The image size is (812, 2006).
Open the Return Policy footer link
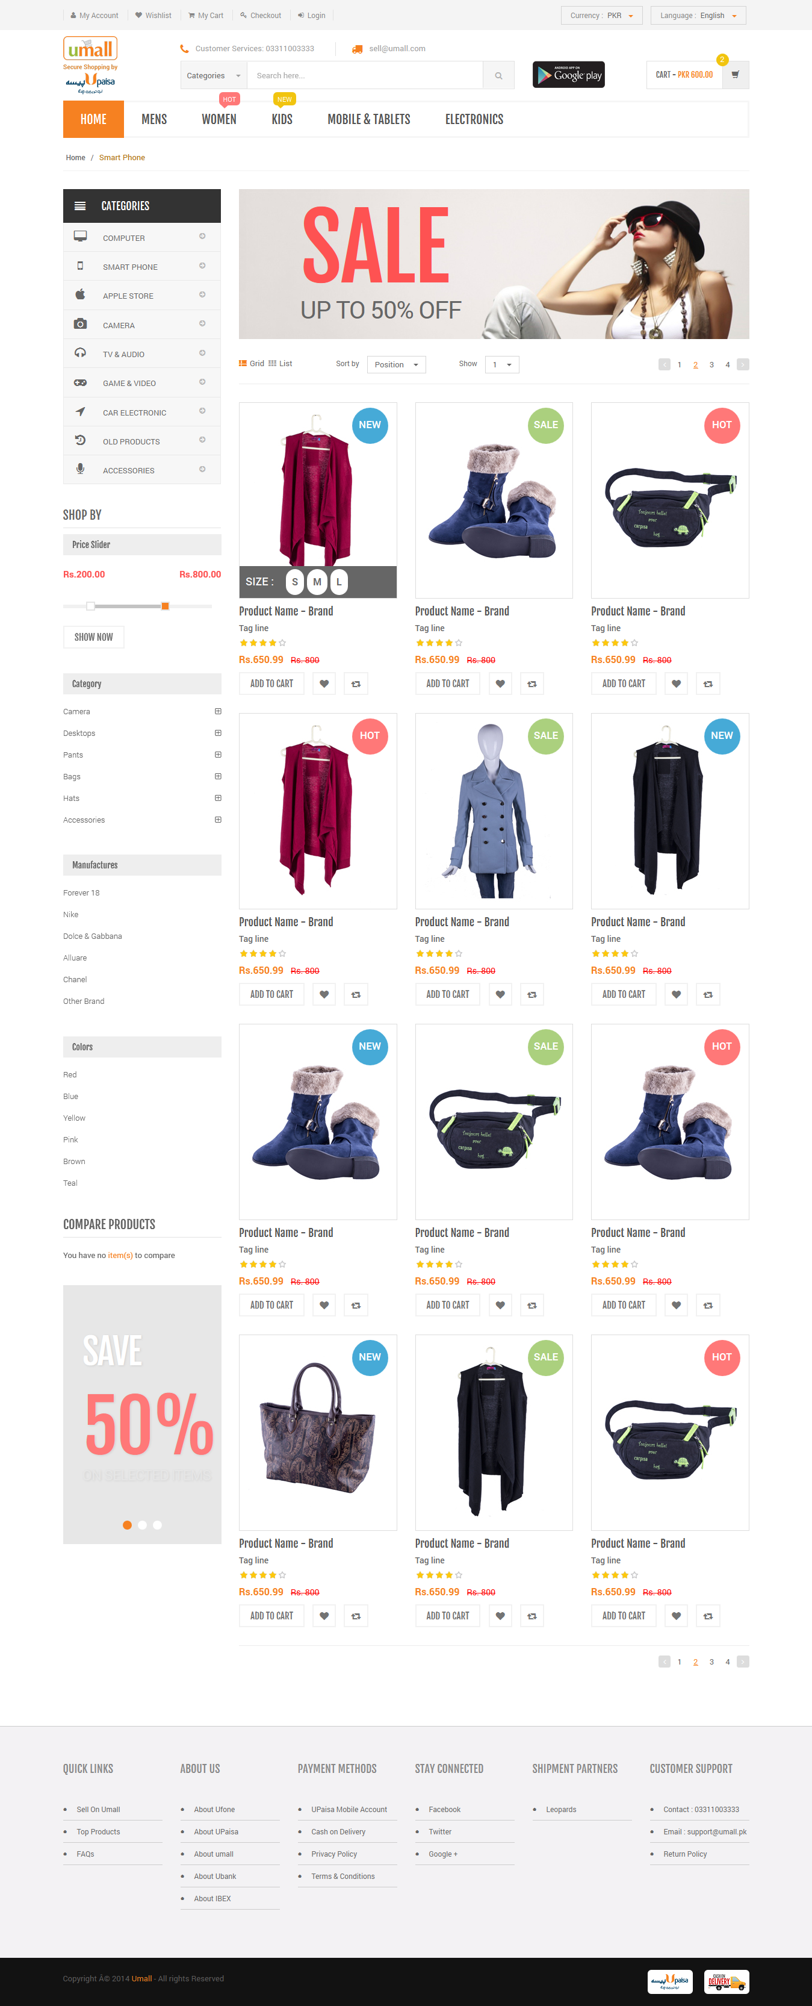click(685, 1854)
